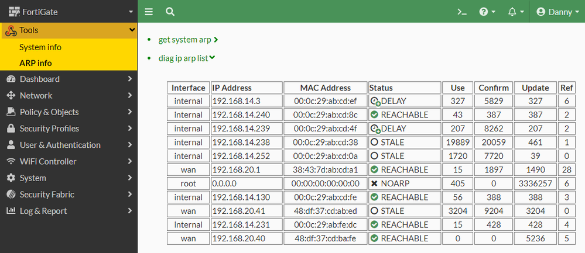
Task: Open the FortiGate device dropdown
Action: 69,12
